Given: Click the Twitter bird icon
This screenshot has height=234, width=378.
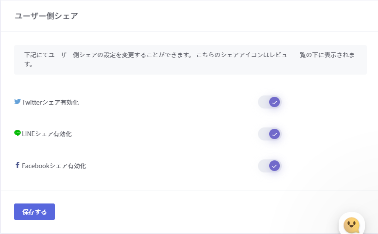Looking at the screenshot, I should (x=17, y=102).
